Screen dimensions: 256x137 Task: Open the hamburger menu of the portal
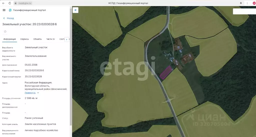pos(4,10)
